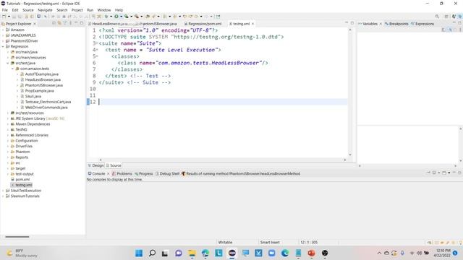Image resolution: width=463 pixels, height=260 pixels.
Task: Open the Window menu
Action: pos(104,10)
